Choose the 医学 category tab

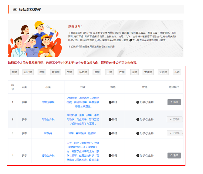134,72
